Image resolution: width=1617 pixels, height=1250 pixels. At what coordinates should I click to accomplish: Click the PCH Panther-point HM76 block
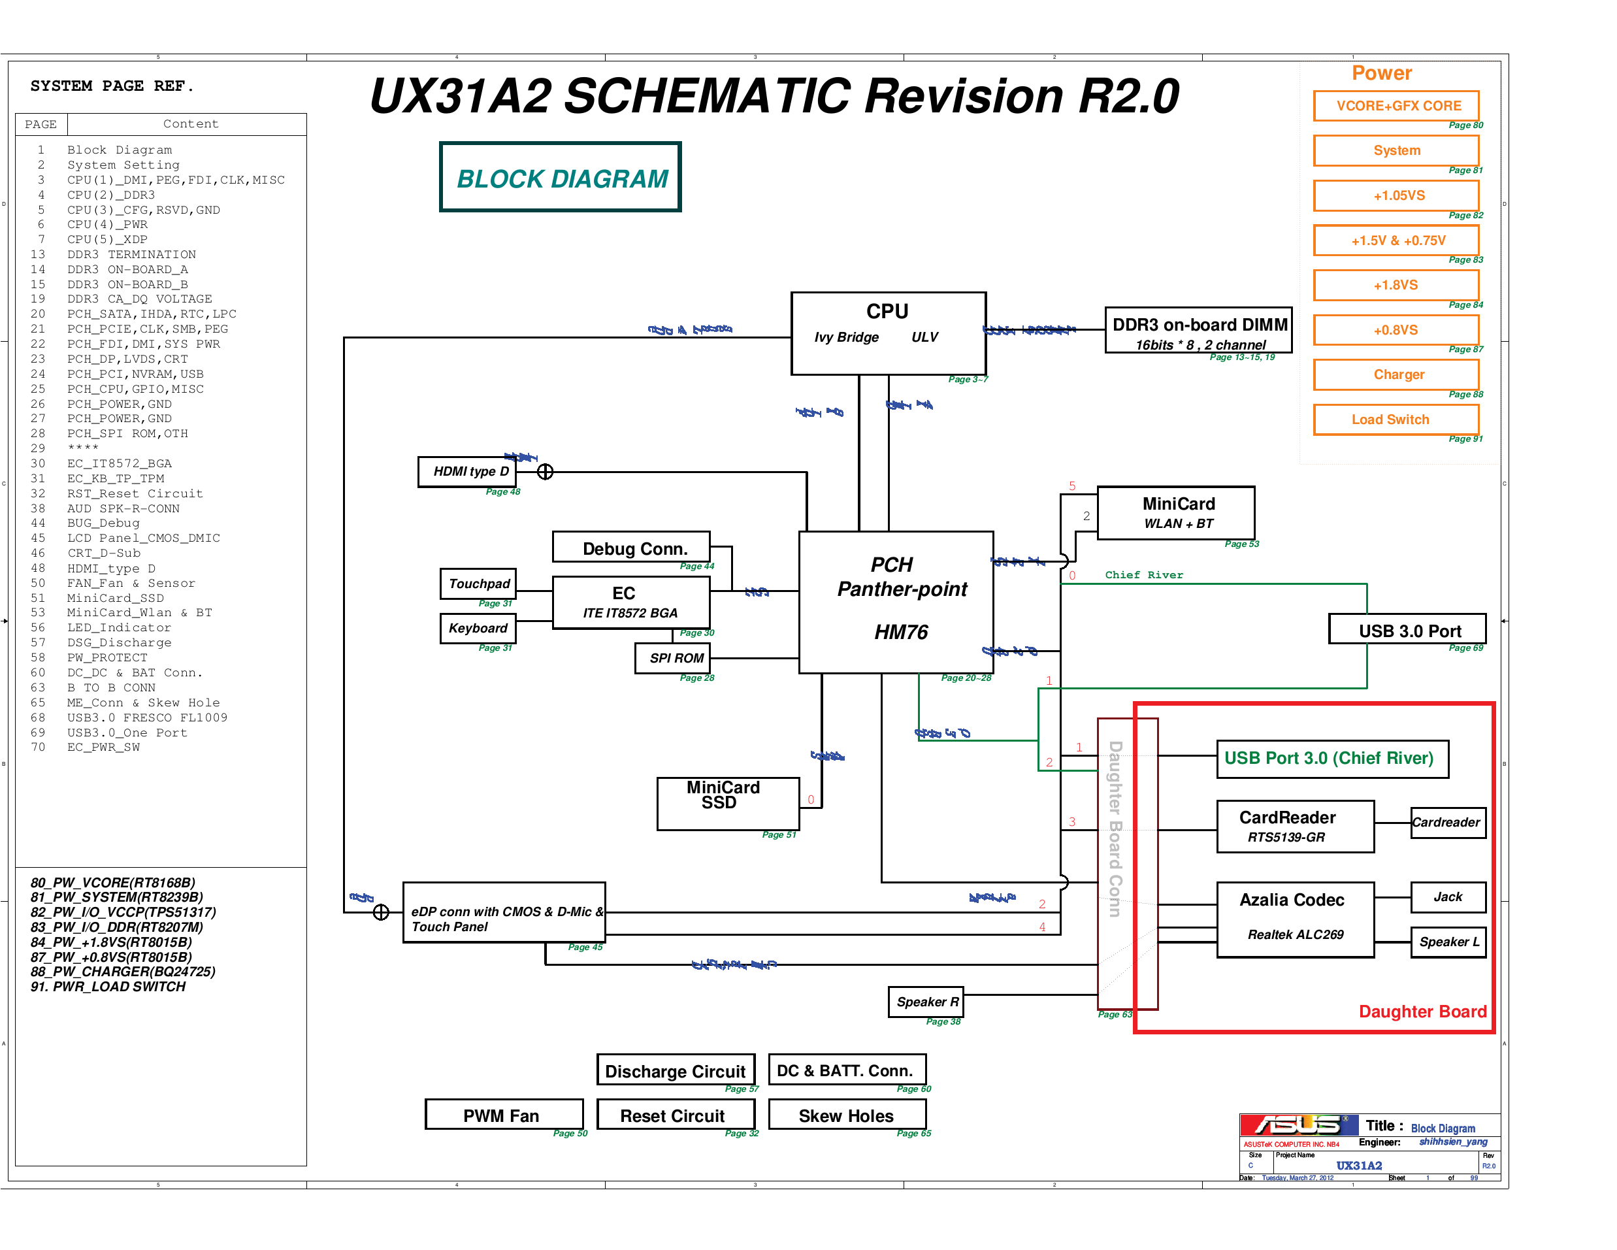(x=896, y=600)
